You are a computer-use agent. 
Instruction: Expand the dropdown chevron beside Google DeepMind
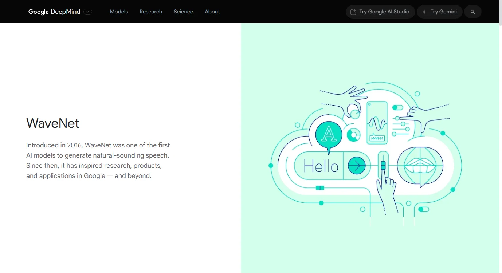[88, 12]
